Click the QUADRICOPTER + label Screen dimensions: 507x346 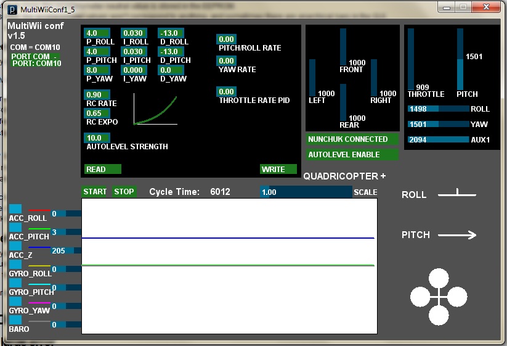(x=344, y=176)
